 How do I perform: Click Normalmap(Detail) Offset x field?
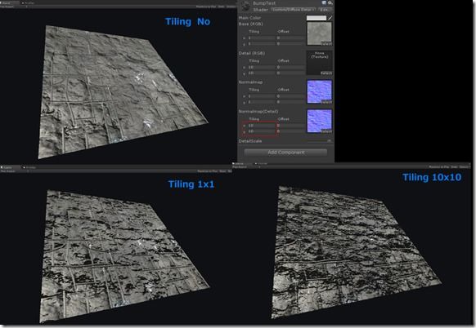point(291,126)
